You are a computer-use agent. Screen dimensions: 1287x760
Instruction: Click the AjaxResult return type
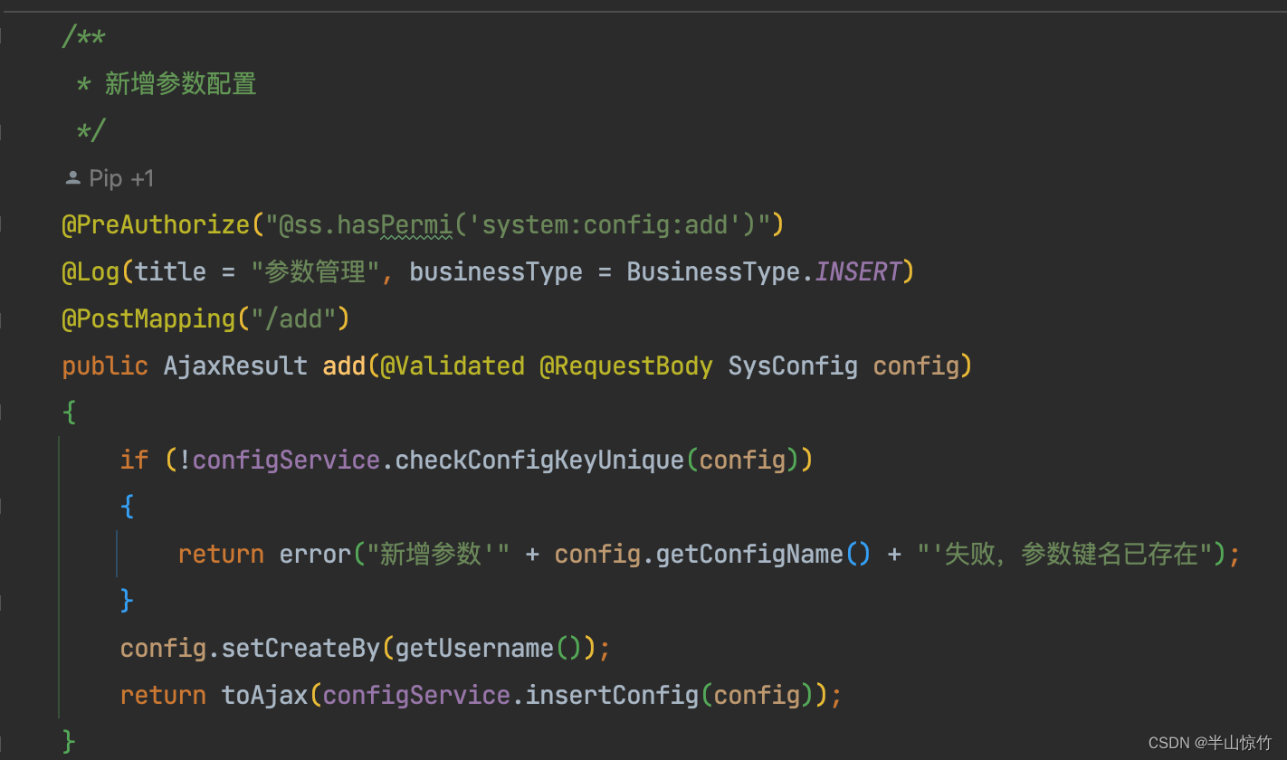[x=235, y=366]
